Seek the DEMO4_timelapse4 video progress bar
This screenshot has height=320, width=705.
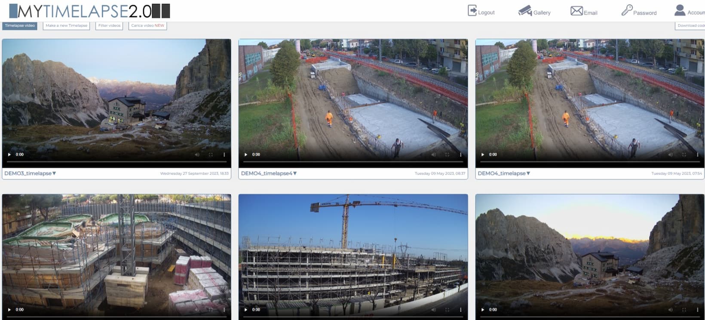pyautogui.click(x=353, y=162)
